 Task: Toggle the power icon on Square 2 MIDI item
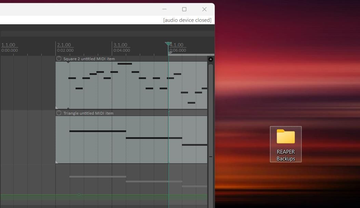click(x=59, y=58)
